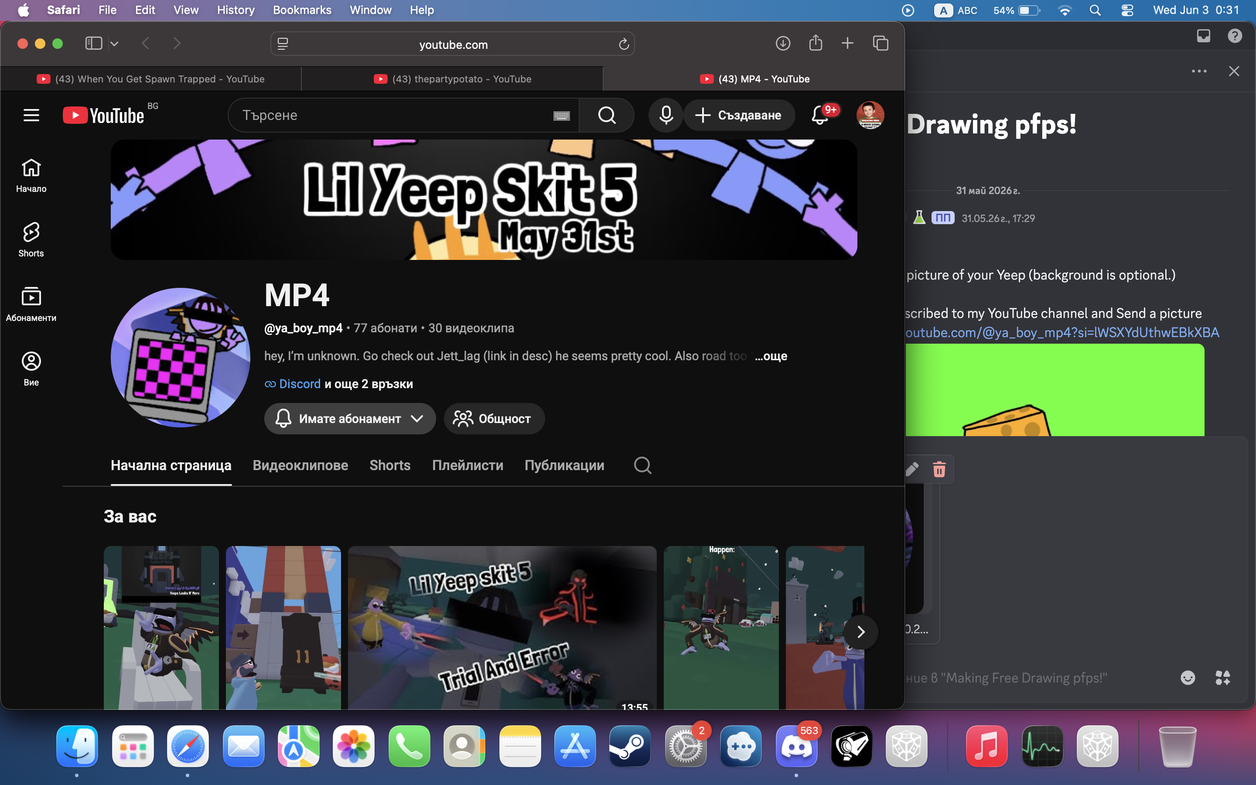Viewport: 1256px width, 785px height.
Task: Open the YouTube guide hamburger menu
Action: [31, 115]
